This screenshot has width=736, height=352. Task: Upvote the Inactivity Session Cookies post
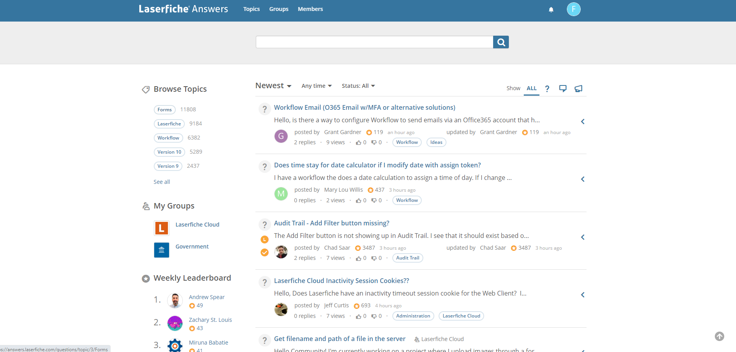coord(359,316)
